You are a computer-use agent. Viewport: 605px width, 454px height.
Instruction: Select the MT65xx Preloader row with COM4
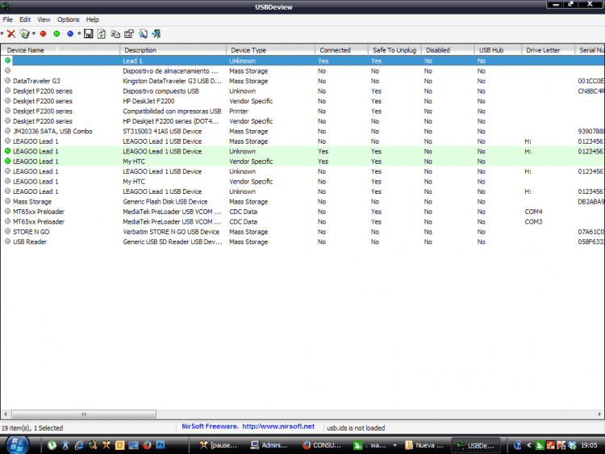click(302, 212)
